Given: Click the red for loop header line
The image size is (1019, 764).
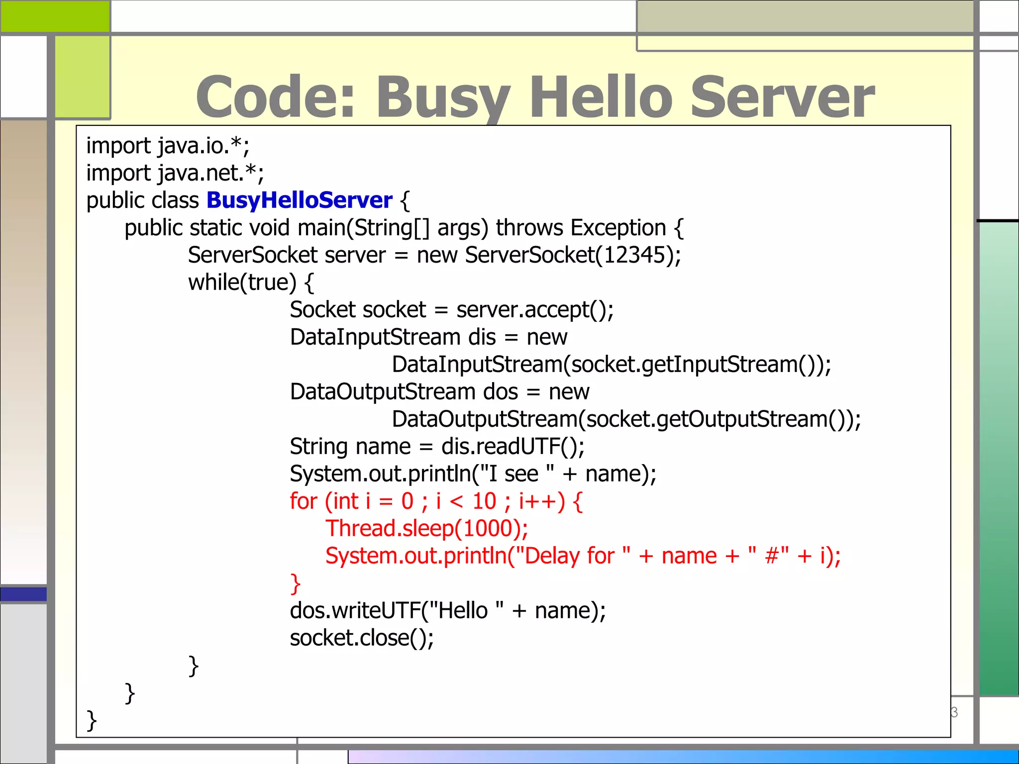Looking at the screenshot, I should (x=436, y=501).
